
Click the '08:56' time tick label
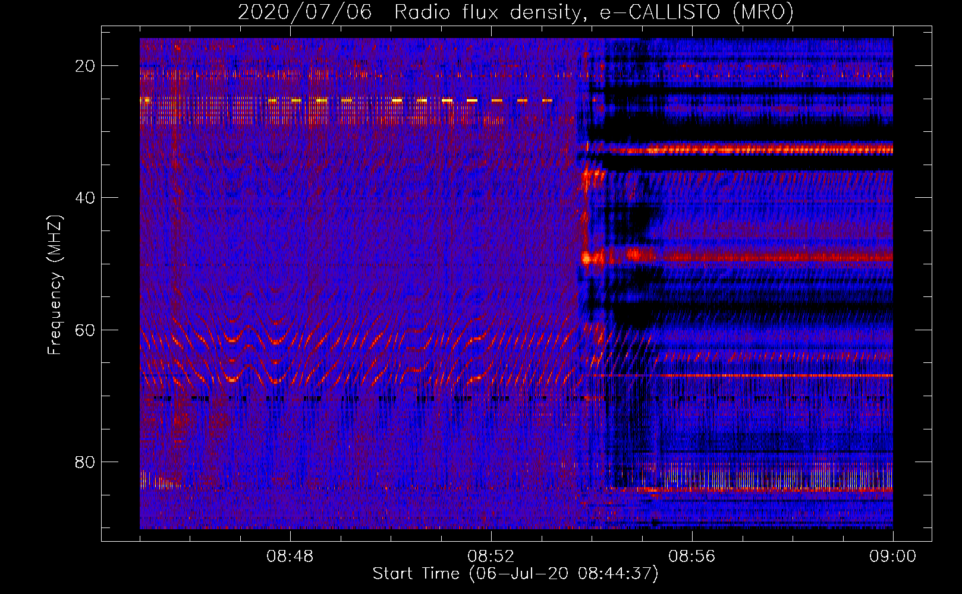coord(692,557)
